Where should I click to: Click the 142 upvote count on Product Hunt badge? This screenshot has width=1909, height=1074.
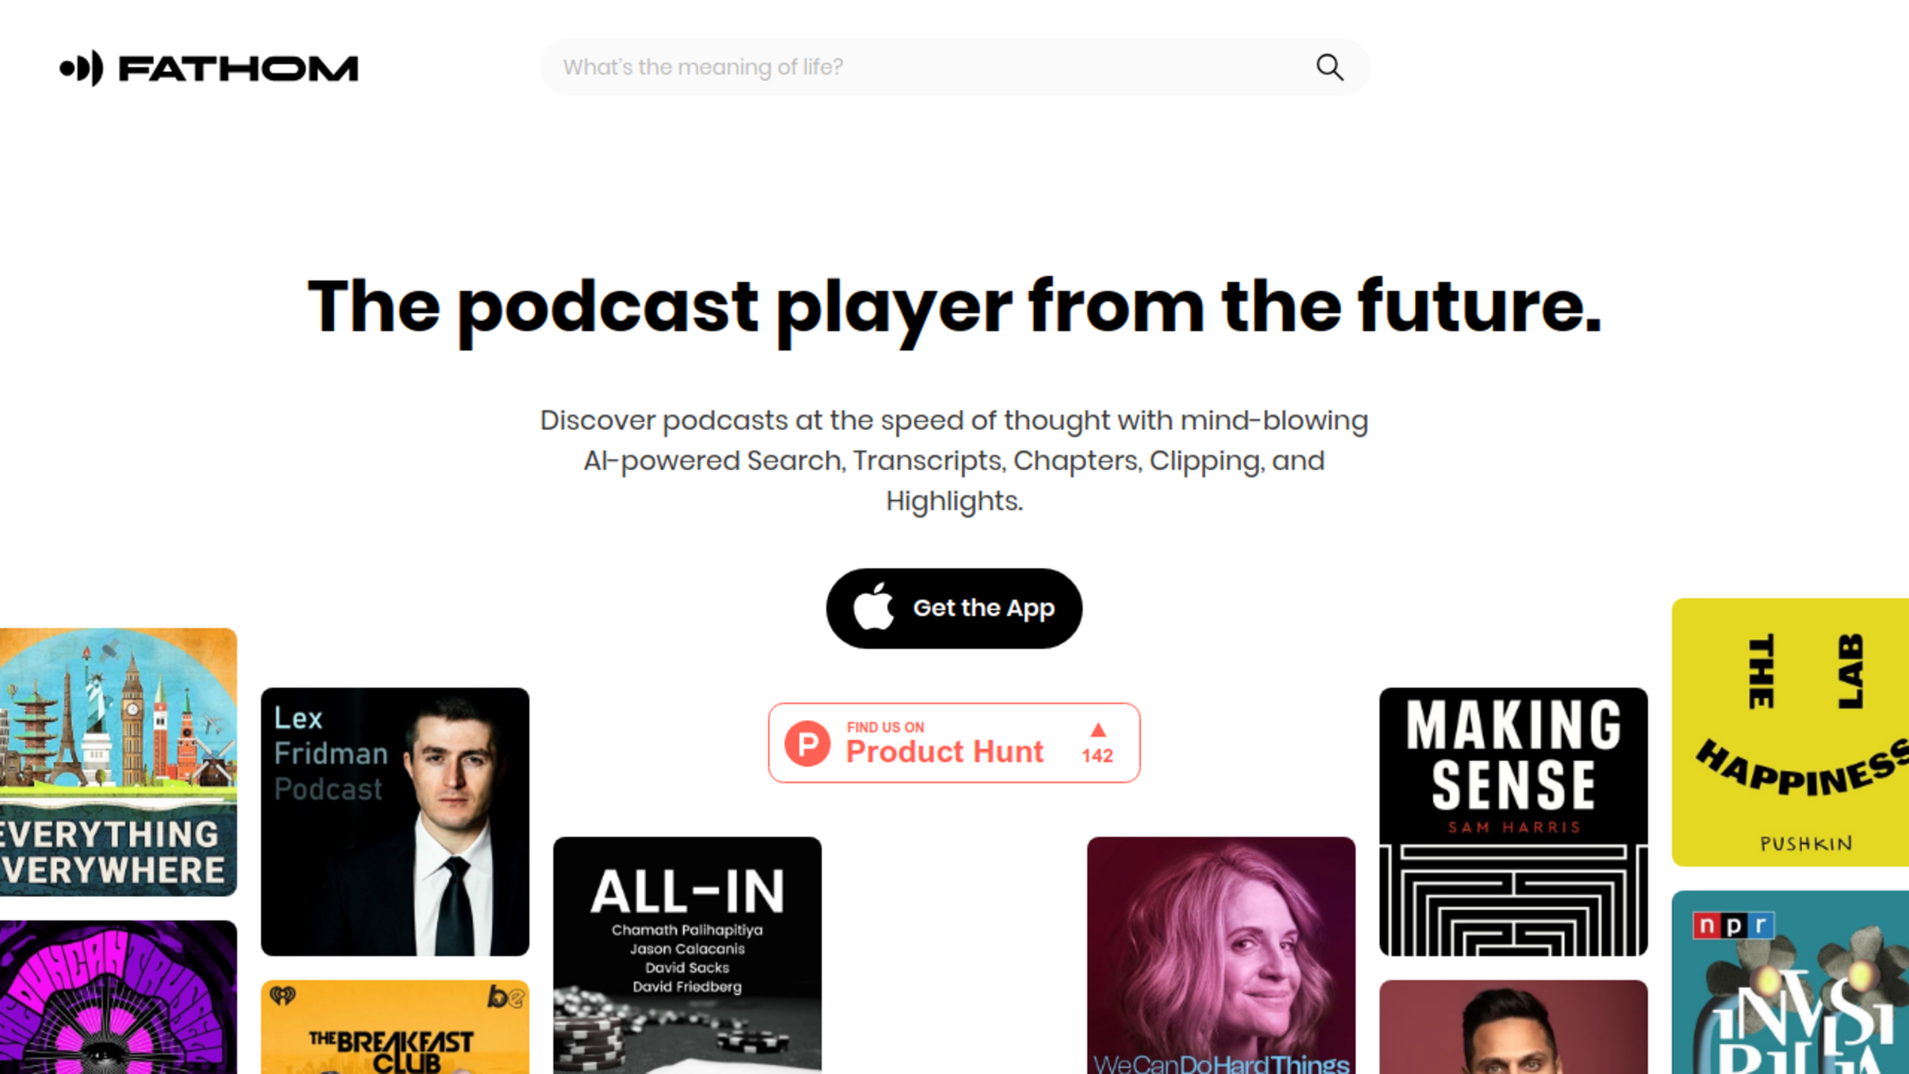(1098, 755)
